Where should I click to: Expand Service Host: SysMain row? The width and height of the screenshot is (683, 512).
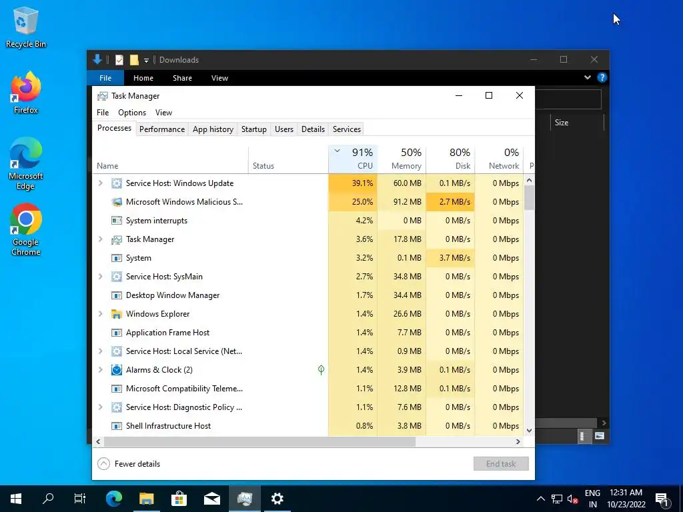tap(101, 277)
